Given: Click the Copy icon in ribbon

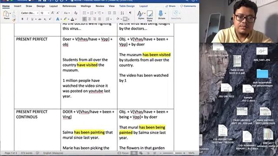Looking at the screenshot, I should tap(14, 16).
